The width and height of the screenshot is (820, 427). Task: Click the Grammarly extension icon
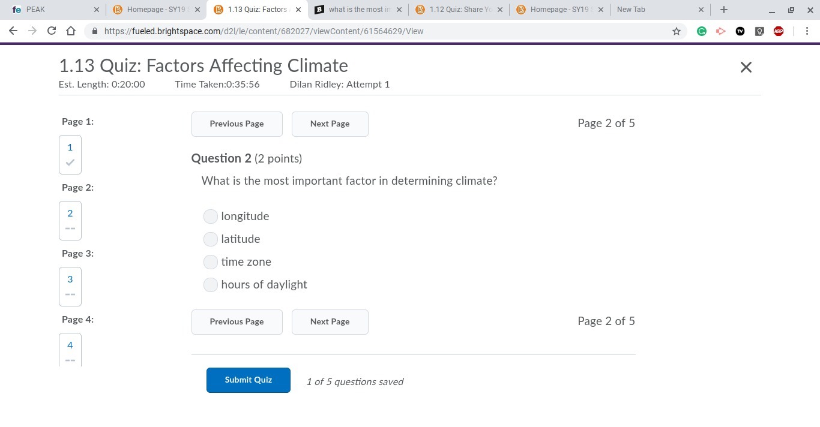click(x=701, y=31)
